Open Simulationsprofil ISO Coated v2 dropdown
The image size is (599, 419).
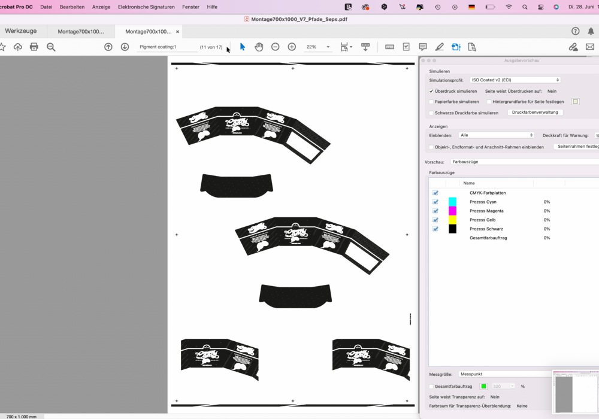(515, 80)
